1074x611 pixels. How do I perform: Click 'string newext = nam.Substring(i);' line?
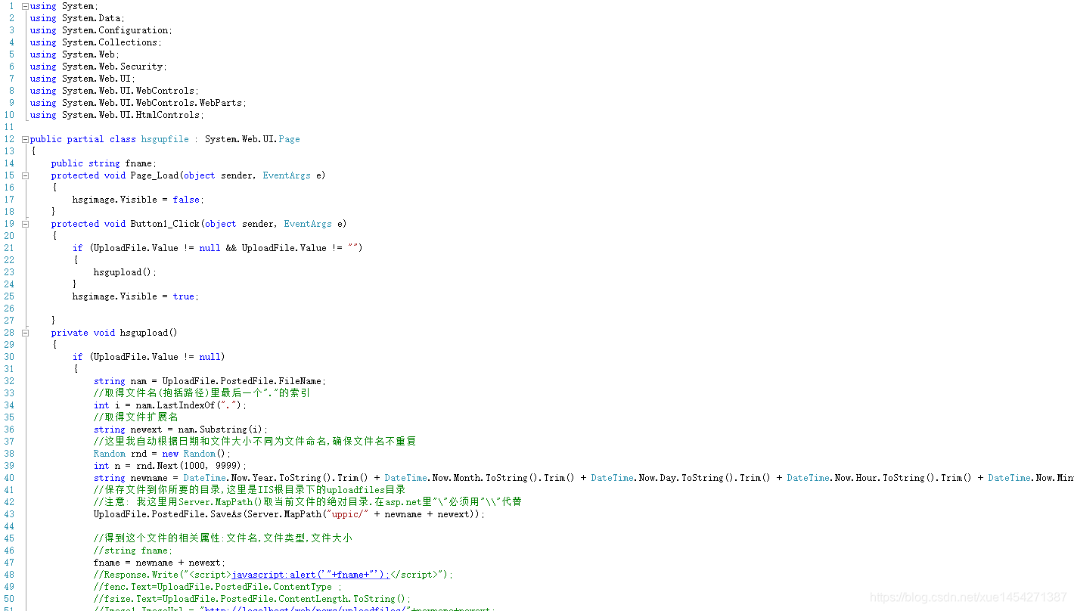tap(181, 430)
